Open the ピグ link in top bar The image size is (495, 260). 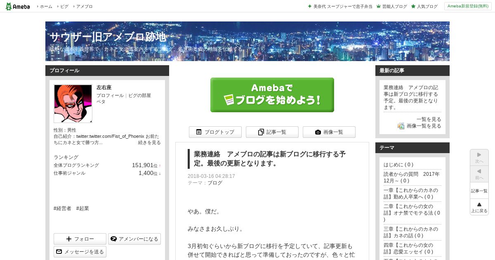64,7
